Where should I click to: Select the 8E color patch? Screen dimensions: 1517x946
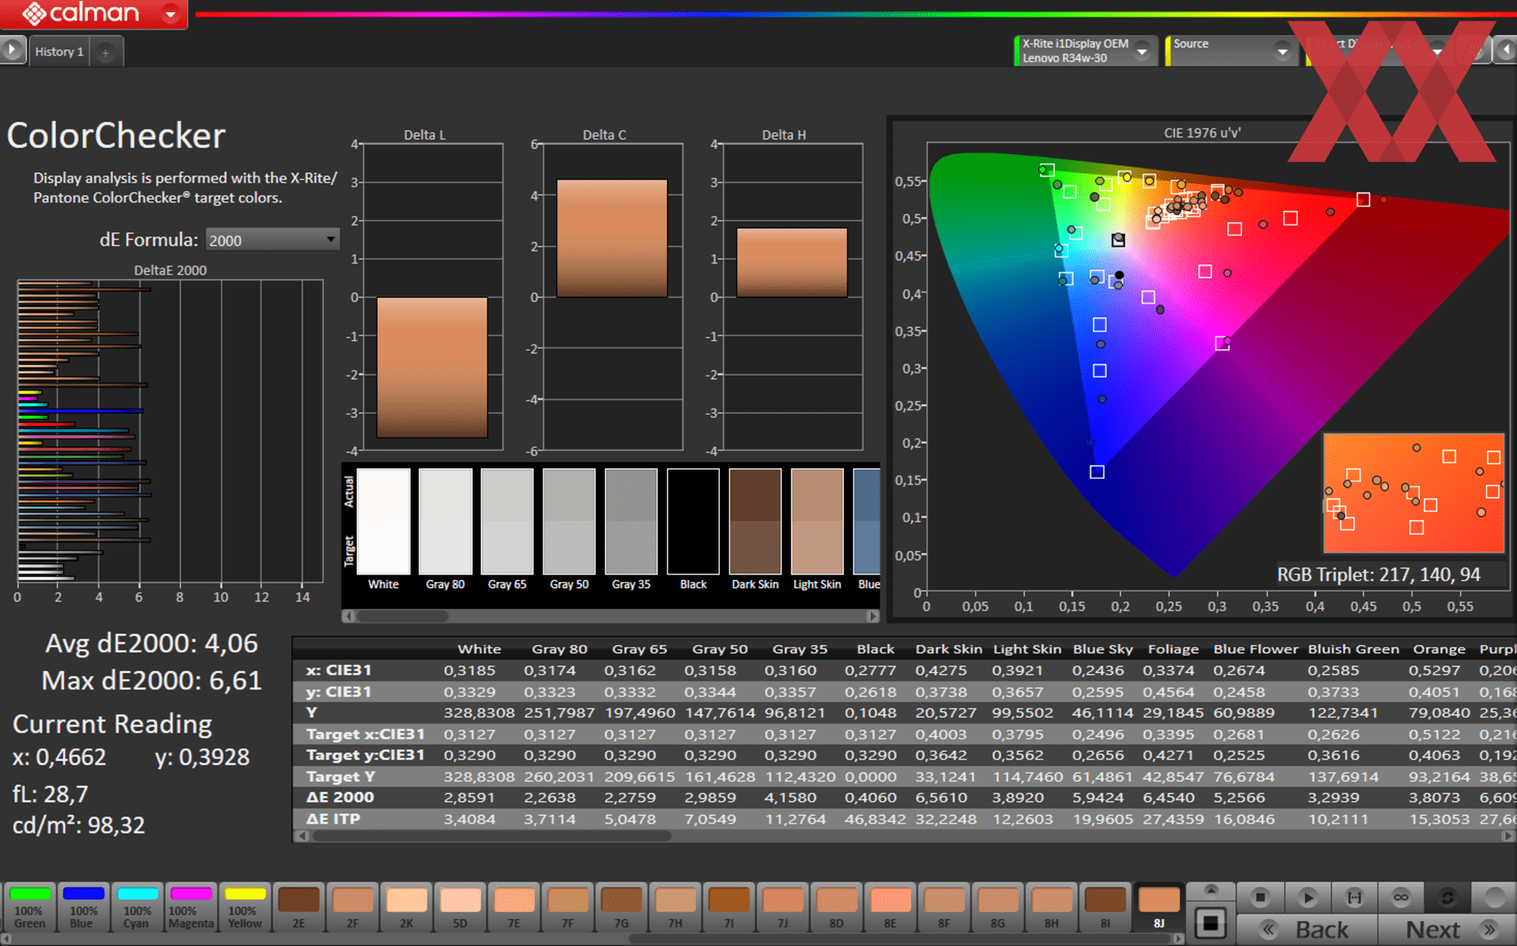(x=890, y=906)
